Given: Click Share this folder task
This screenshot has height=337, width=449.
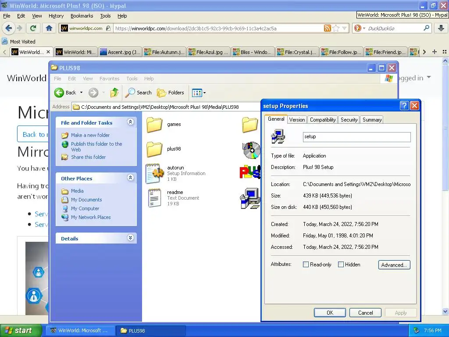Looking at the screenshot, I should pyautogui.click(x=88, y=157).
